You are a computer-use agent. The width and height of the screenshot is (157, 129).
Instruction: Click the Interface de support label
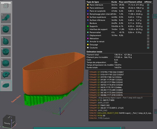point(99,29)
